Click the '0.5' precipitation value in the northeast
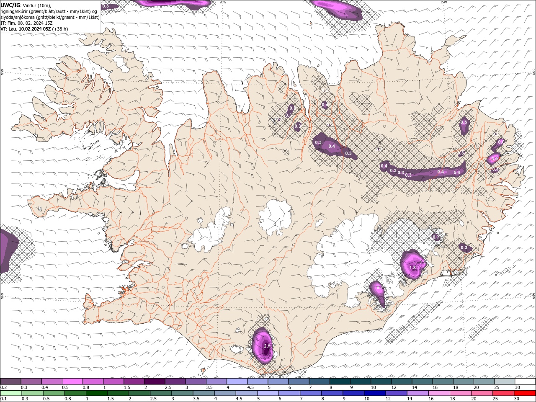 464,122
